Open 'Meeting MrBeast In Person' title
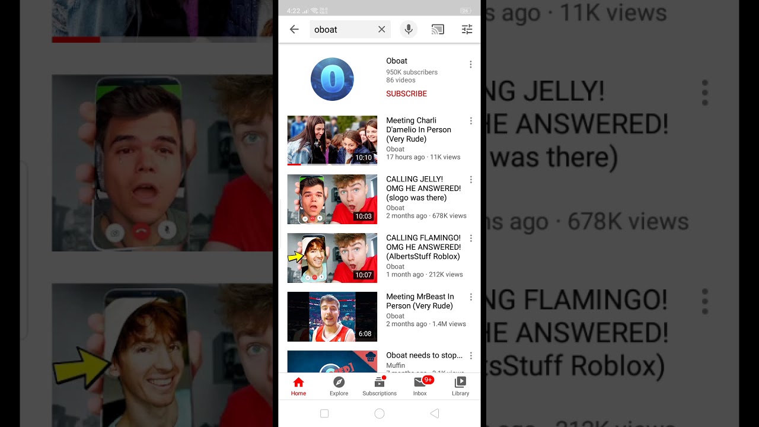 coord(420,301)
